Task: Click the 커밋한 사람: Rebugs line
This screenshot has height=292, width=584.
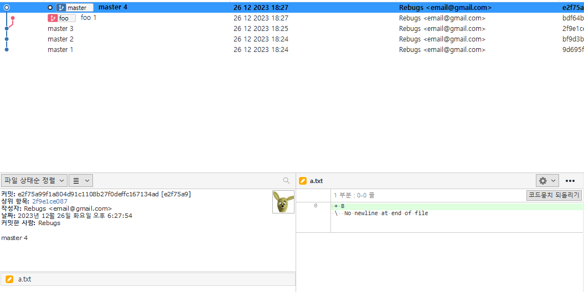Action: coord(30,223)
